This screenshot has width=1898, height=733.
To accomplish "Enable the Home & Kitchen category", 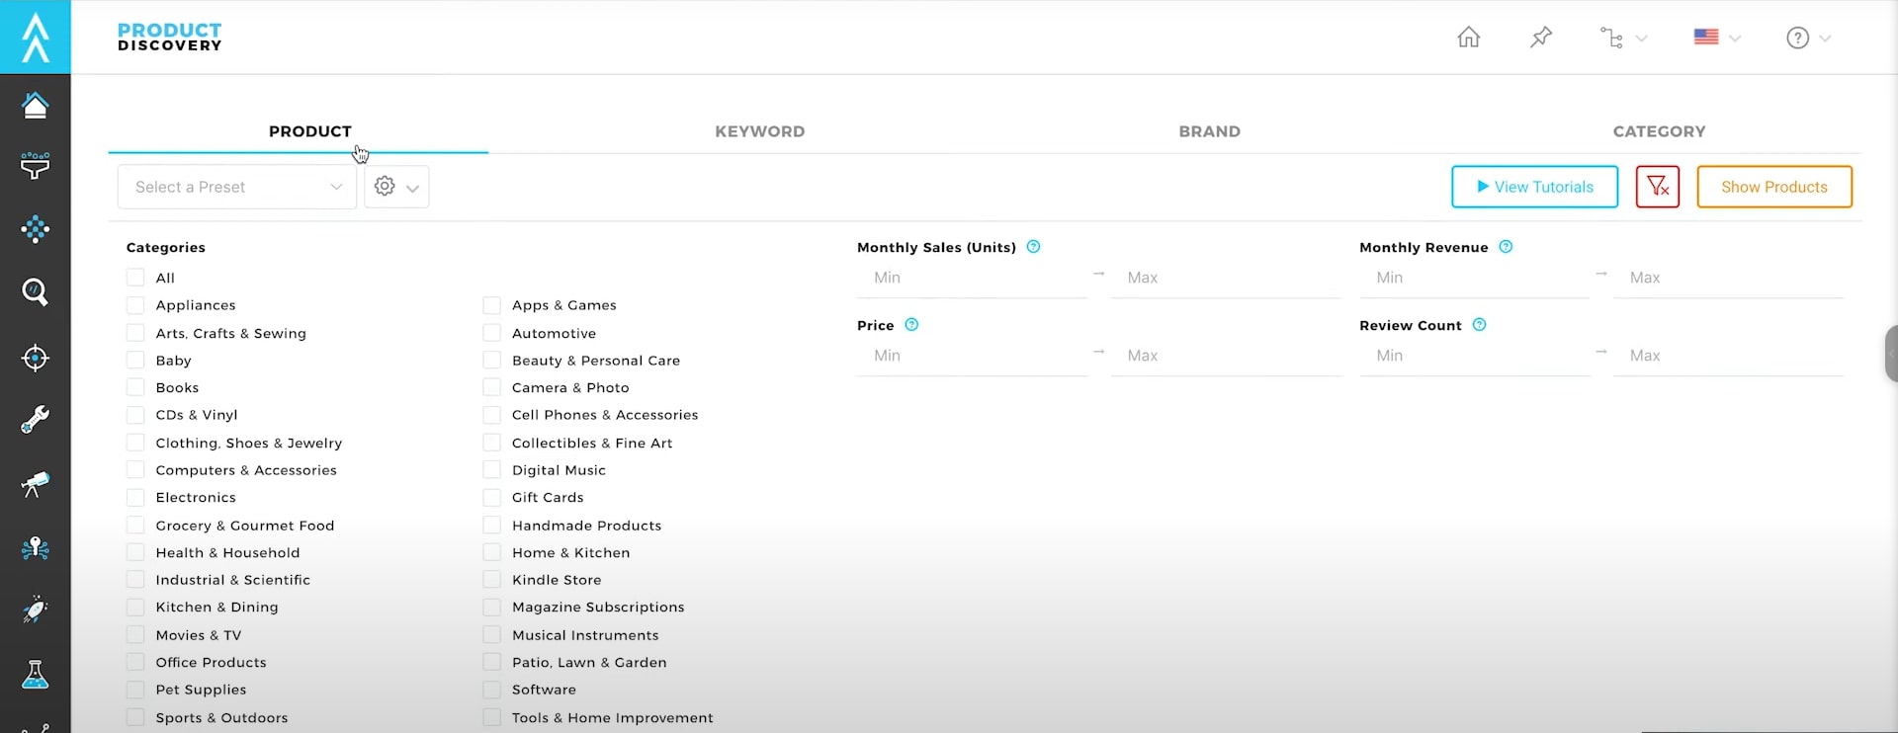I will point(491,553).
